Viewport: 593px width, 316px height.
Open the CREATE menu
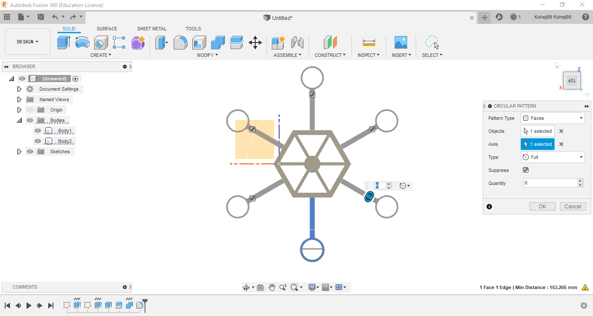pos(101,55)
